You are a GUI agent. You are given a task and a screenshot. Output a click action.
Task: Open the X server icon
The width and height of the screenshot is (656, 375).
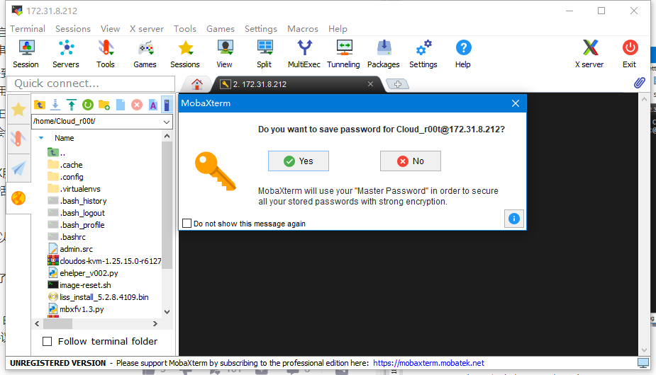tap(589, 54)
